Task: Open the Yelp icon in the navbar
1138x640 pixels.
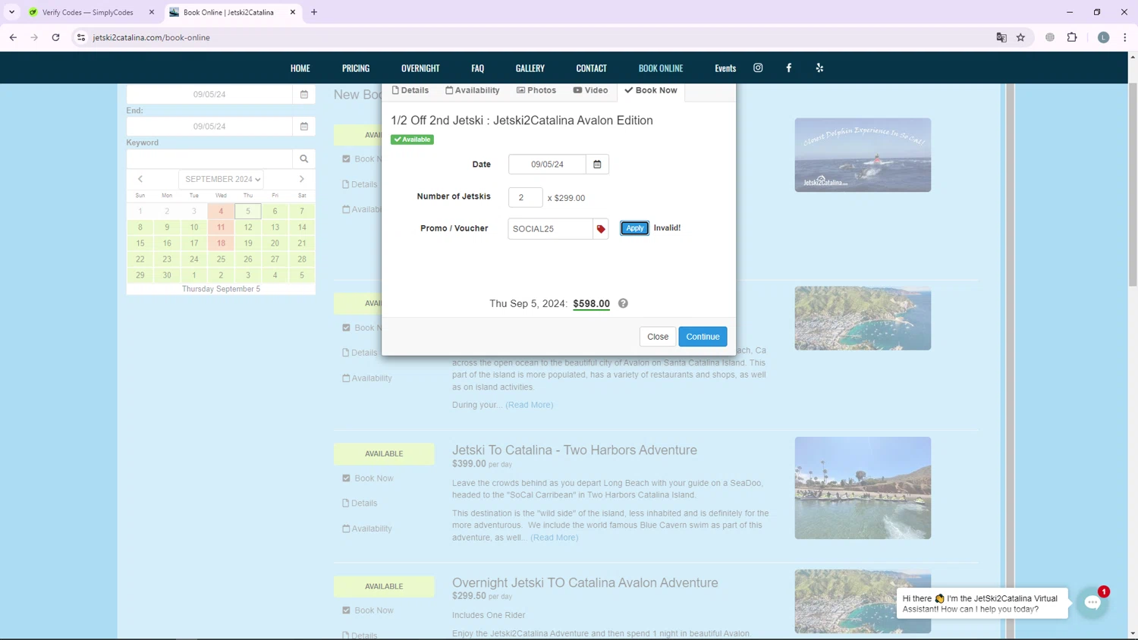Action: [x=819, y=67]
